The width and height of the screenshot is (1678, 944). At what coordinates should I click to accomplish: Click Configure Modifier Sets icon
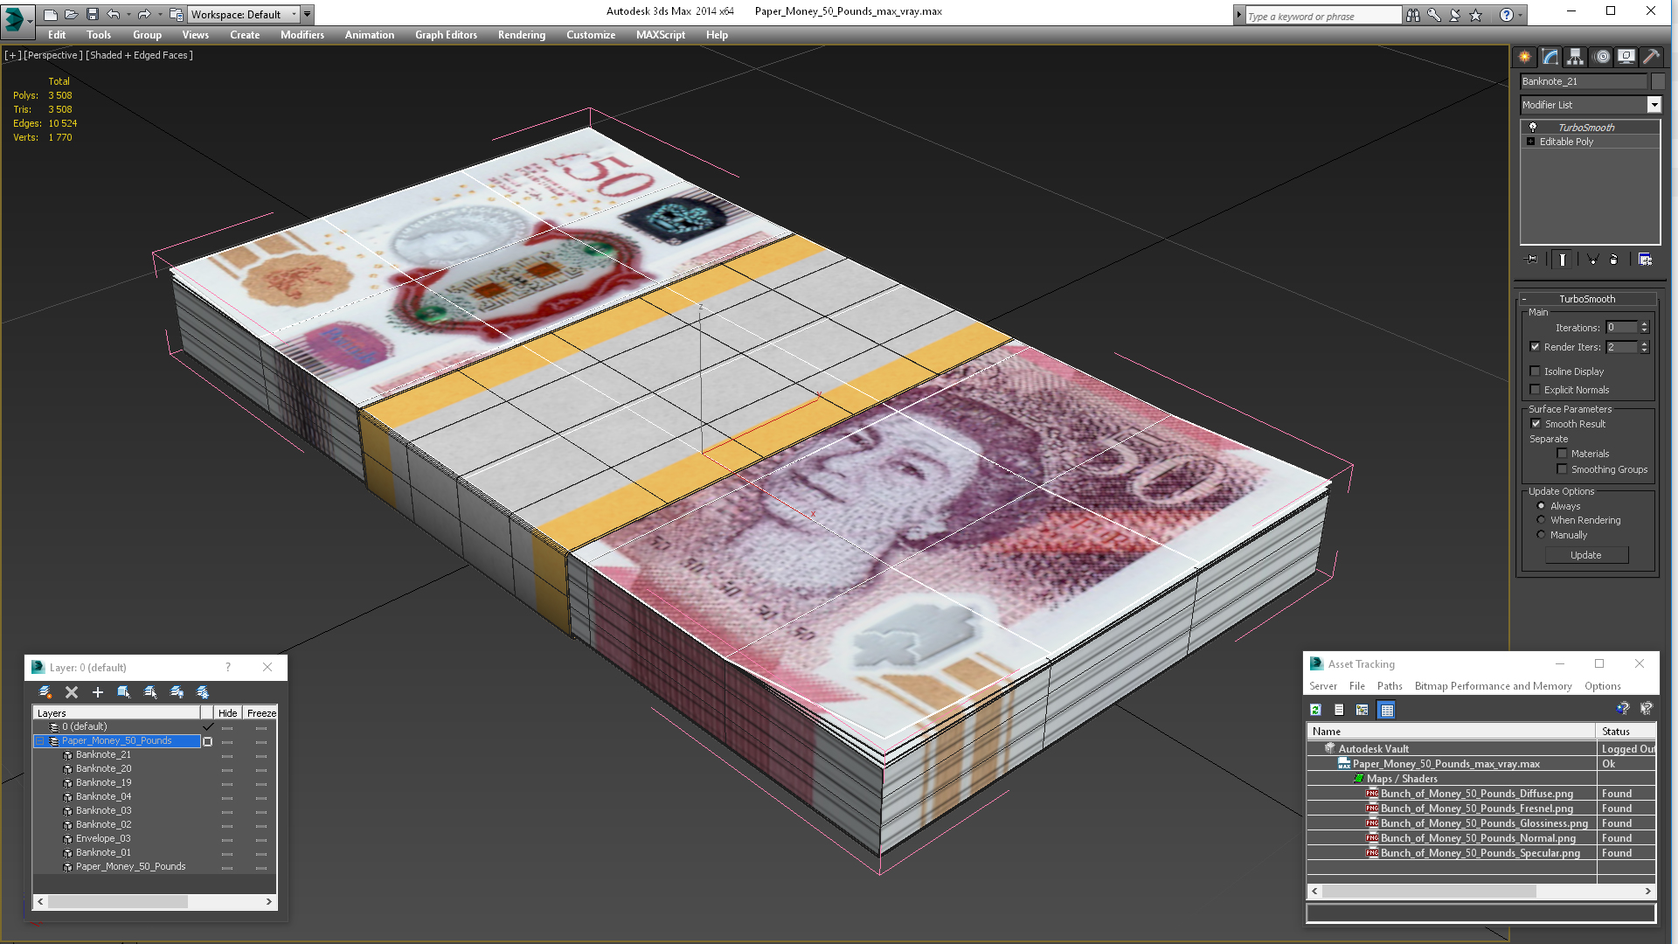[1645, 260]
